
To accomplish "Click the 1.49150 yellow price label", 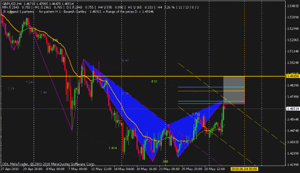I will coord(293,76).
